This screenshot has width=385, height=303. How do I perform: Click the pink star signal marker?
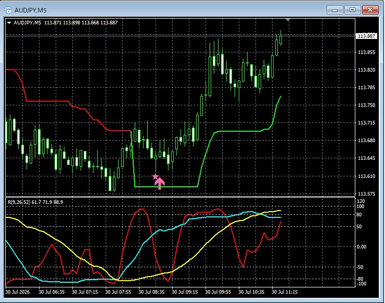point(155,176)
